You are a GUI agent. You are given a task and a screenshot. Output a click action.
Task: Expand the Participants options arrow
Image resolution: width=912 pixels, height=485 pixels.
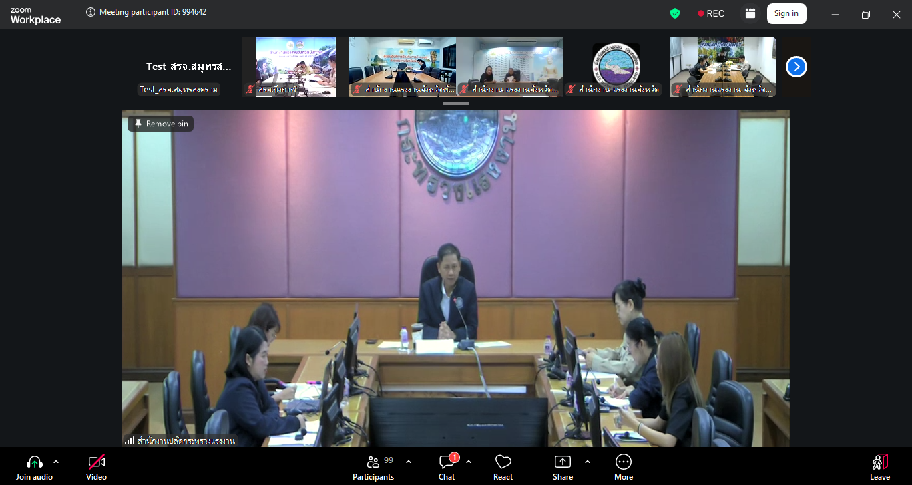pyautogui.click(x=409, y=462)
